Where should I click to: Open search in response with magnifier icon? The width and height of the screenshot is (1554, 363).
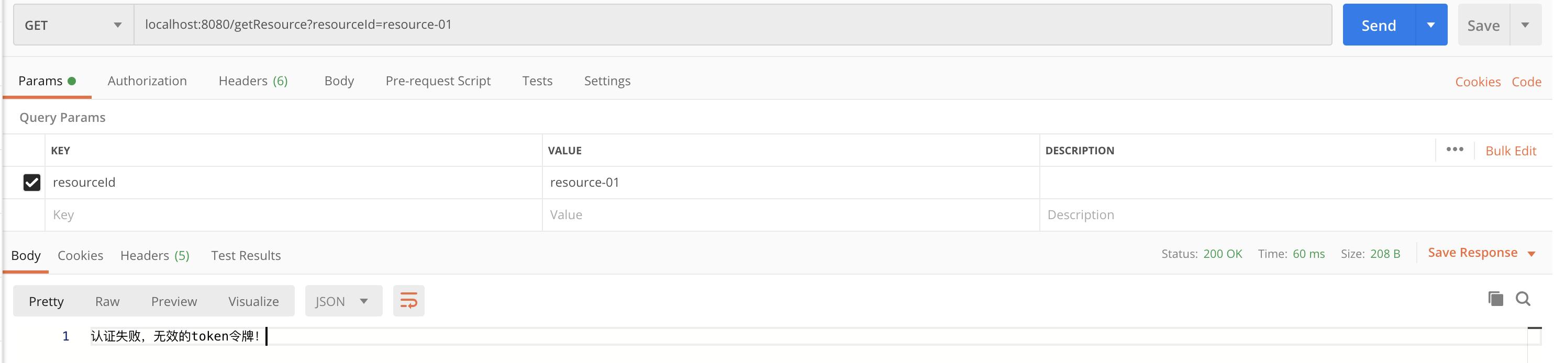pos(1523,299)
